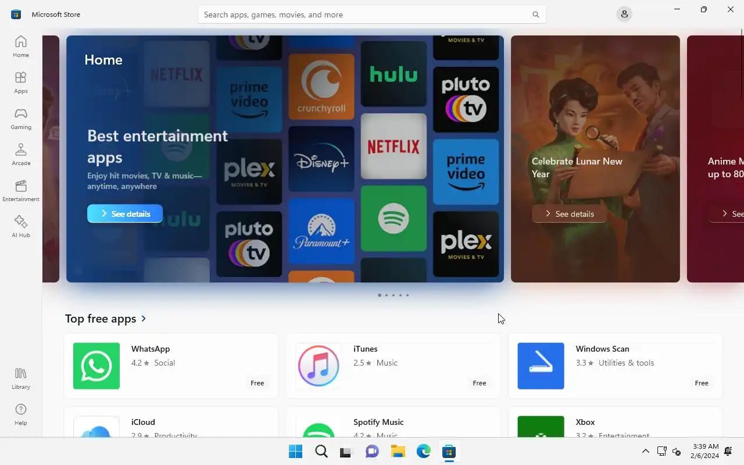
Task: Open Task View from the taskbar
Action: pyautogui.click(x=346, y=452)
